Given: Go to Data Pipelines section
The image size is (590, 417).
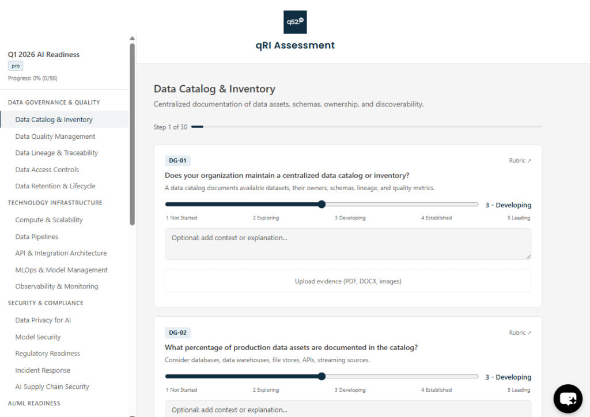Looking at the screenshot, I should click(x=37, y=237).
